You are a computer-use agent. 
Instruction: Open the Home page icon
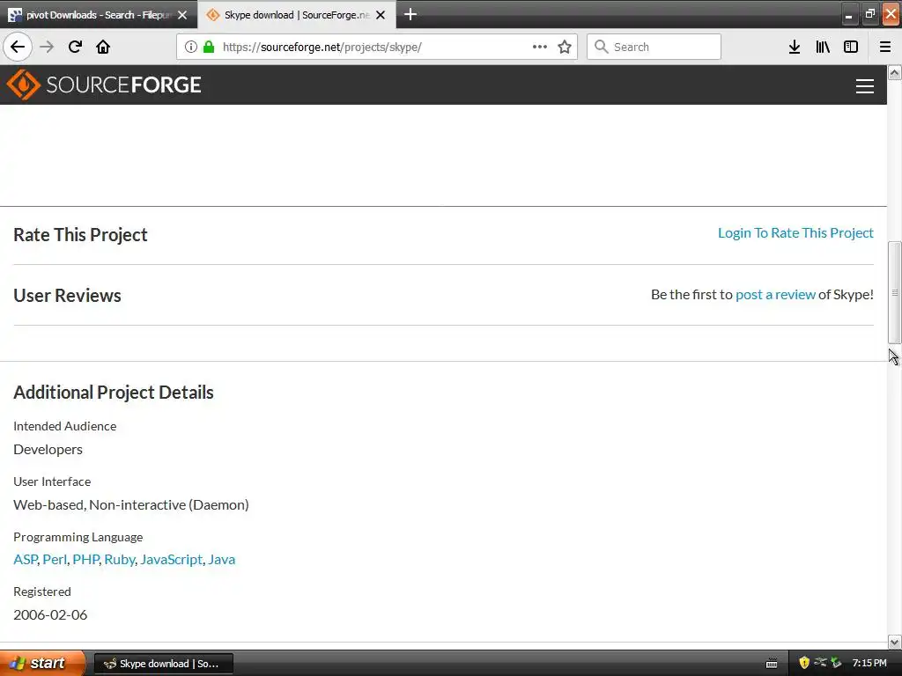[103, 47]
